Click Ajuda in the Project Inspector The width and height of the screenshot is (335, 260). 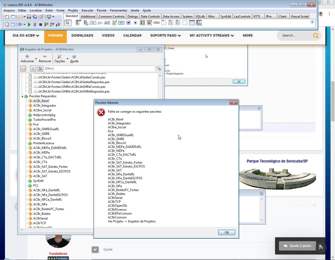coord(74,59)
